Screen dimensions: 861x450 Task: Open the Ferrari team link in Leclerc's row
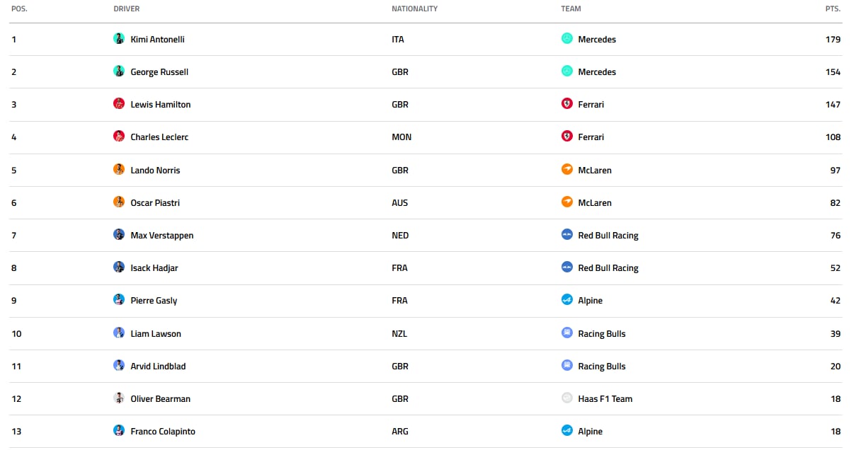tap(591, 137)
